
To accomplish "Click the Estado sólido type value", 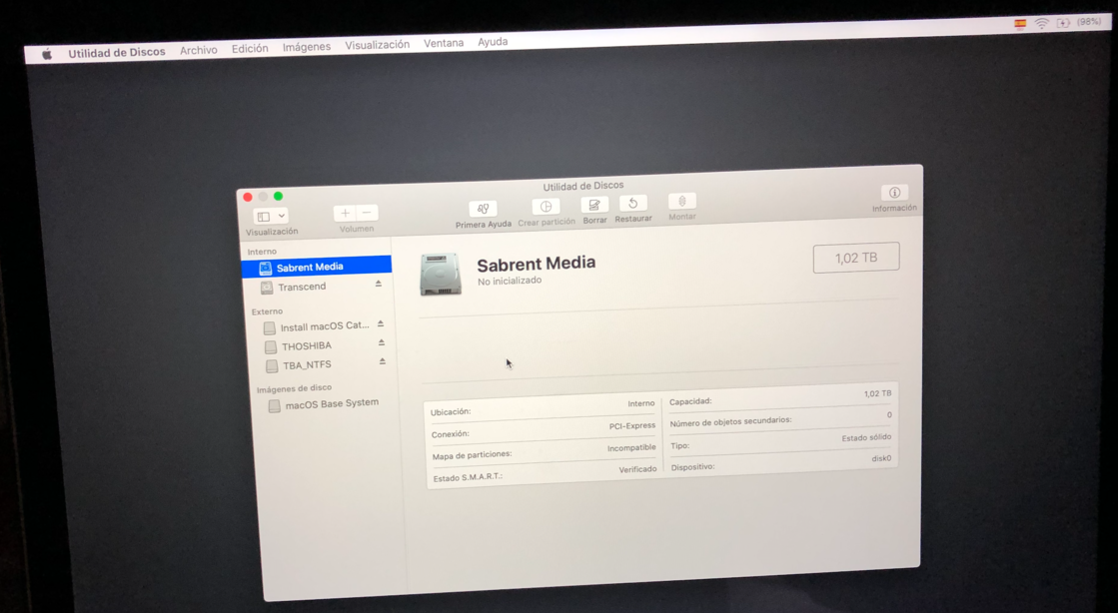I will [x=866, y=437].
